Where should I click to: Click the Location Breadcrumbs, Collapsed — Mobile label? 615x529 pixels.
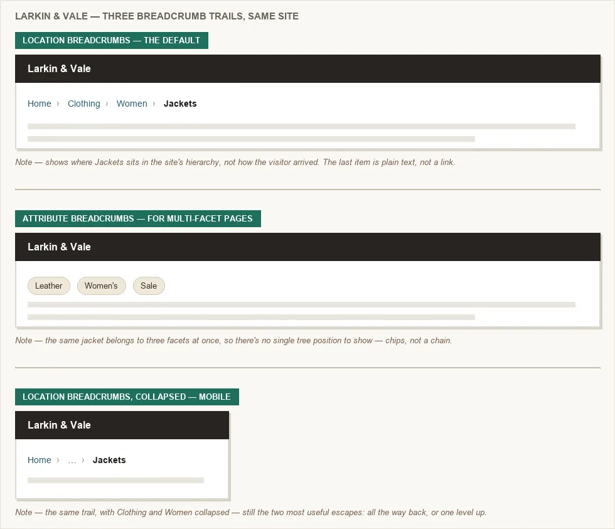click(x=127, y=397)
